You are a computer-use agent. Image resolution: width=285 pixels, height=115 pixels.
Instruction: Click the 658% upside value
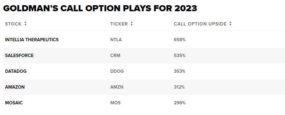pos(180,40)
